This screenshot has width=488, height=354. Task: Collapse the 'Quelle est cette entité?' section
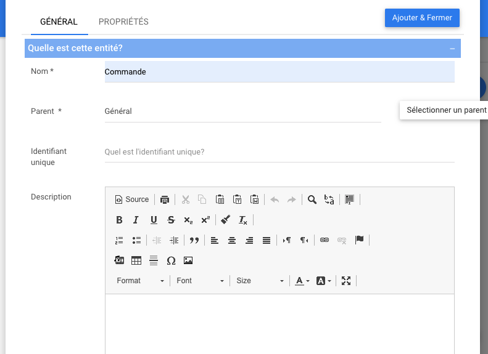(x=452, y=49)
